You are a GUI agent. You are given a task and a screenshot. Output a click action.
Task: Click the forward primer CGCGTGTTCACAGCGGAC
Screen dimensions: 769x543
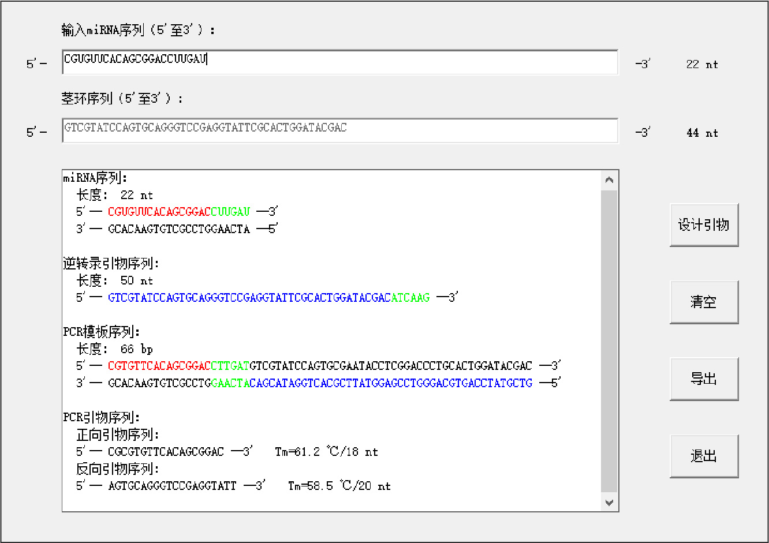[166, 452]
